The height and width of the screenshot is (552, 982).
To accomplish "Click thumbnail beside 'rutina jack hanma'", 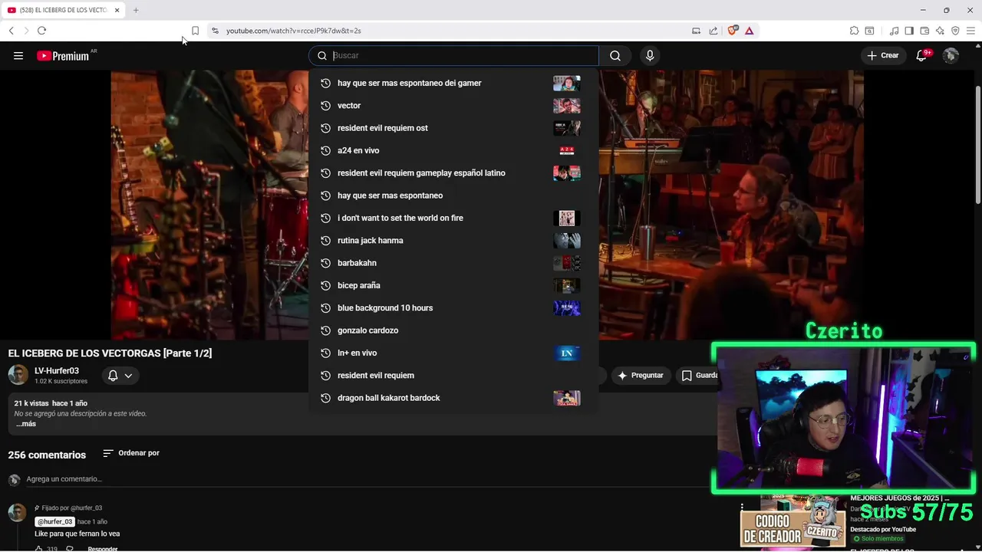I will (x=567, y=240).
